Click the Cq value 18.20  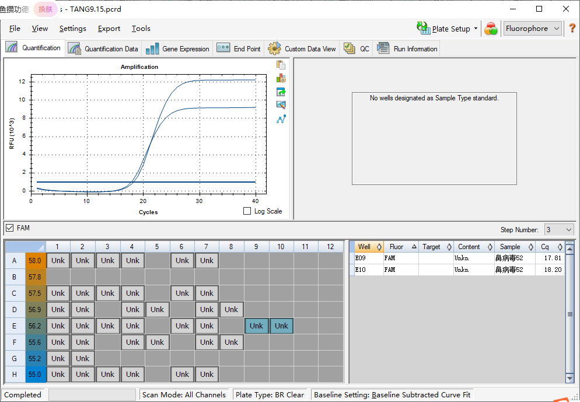click(x=553, y=270)
